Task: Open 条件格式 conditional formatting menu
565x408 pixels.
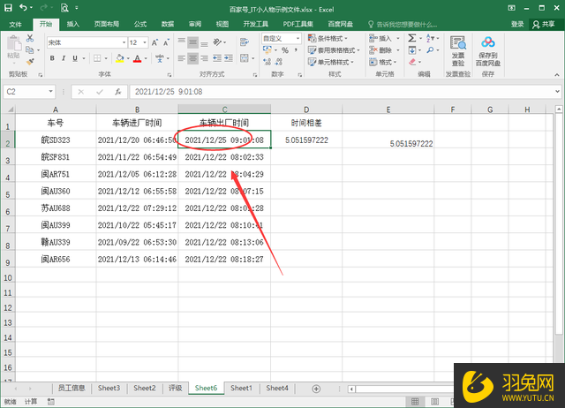Action: click(x=328, y=38)
